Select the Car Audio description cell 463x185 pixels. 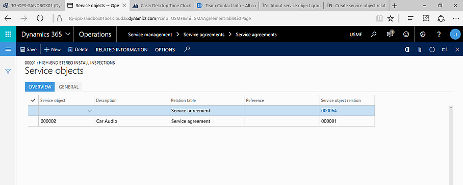(132, 121)
